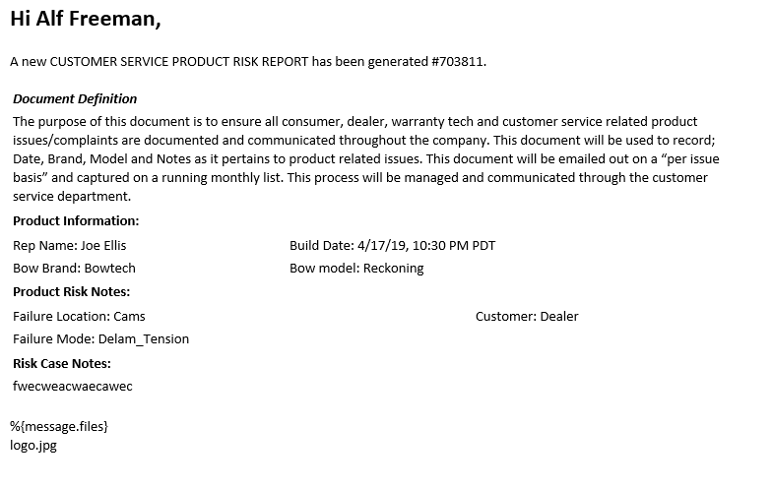Open the logo.jpg attachment name

coord(33,445)
